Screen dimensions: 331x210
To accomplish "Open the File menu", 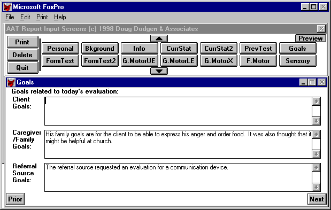I will [10, 17].
